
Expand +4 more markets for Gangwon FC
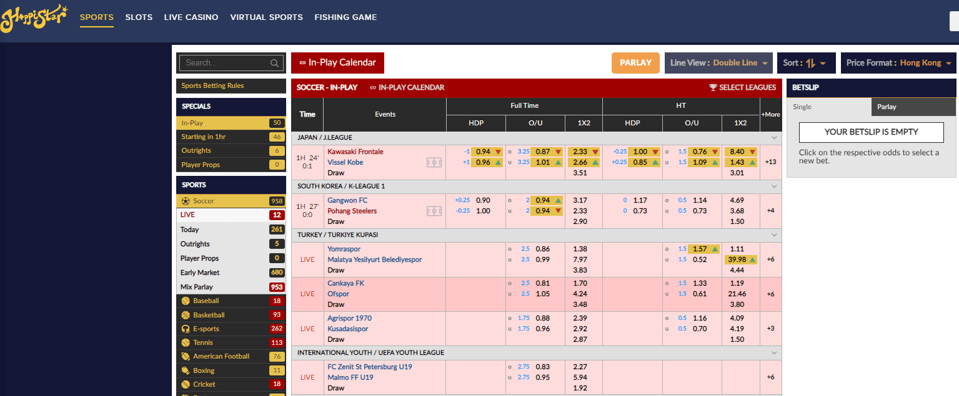click(x=770, y=211)
